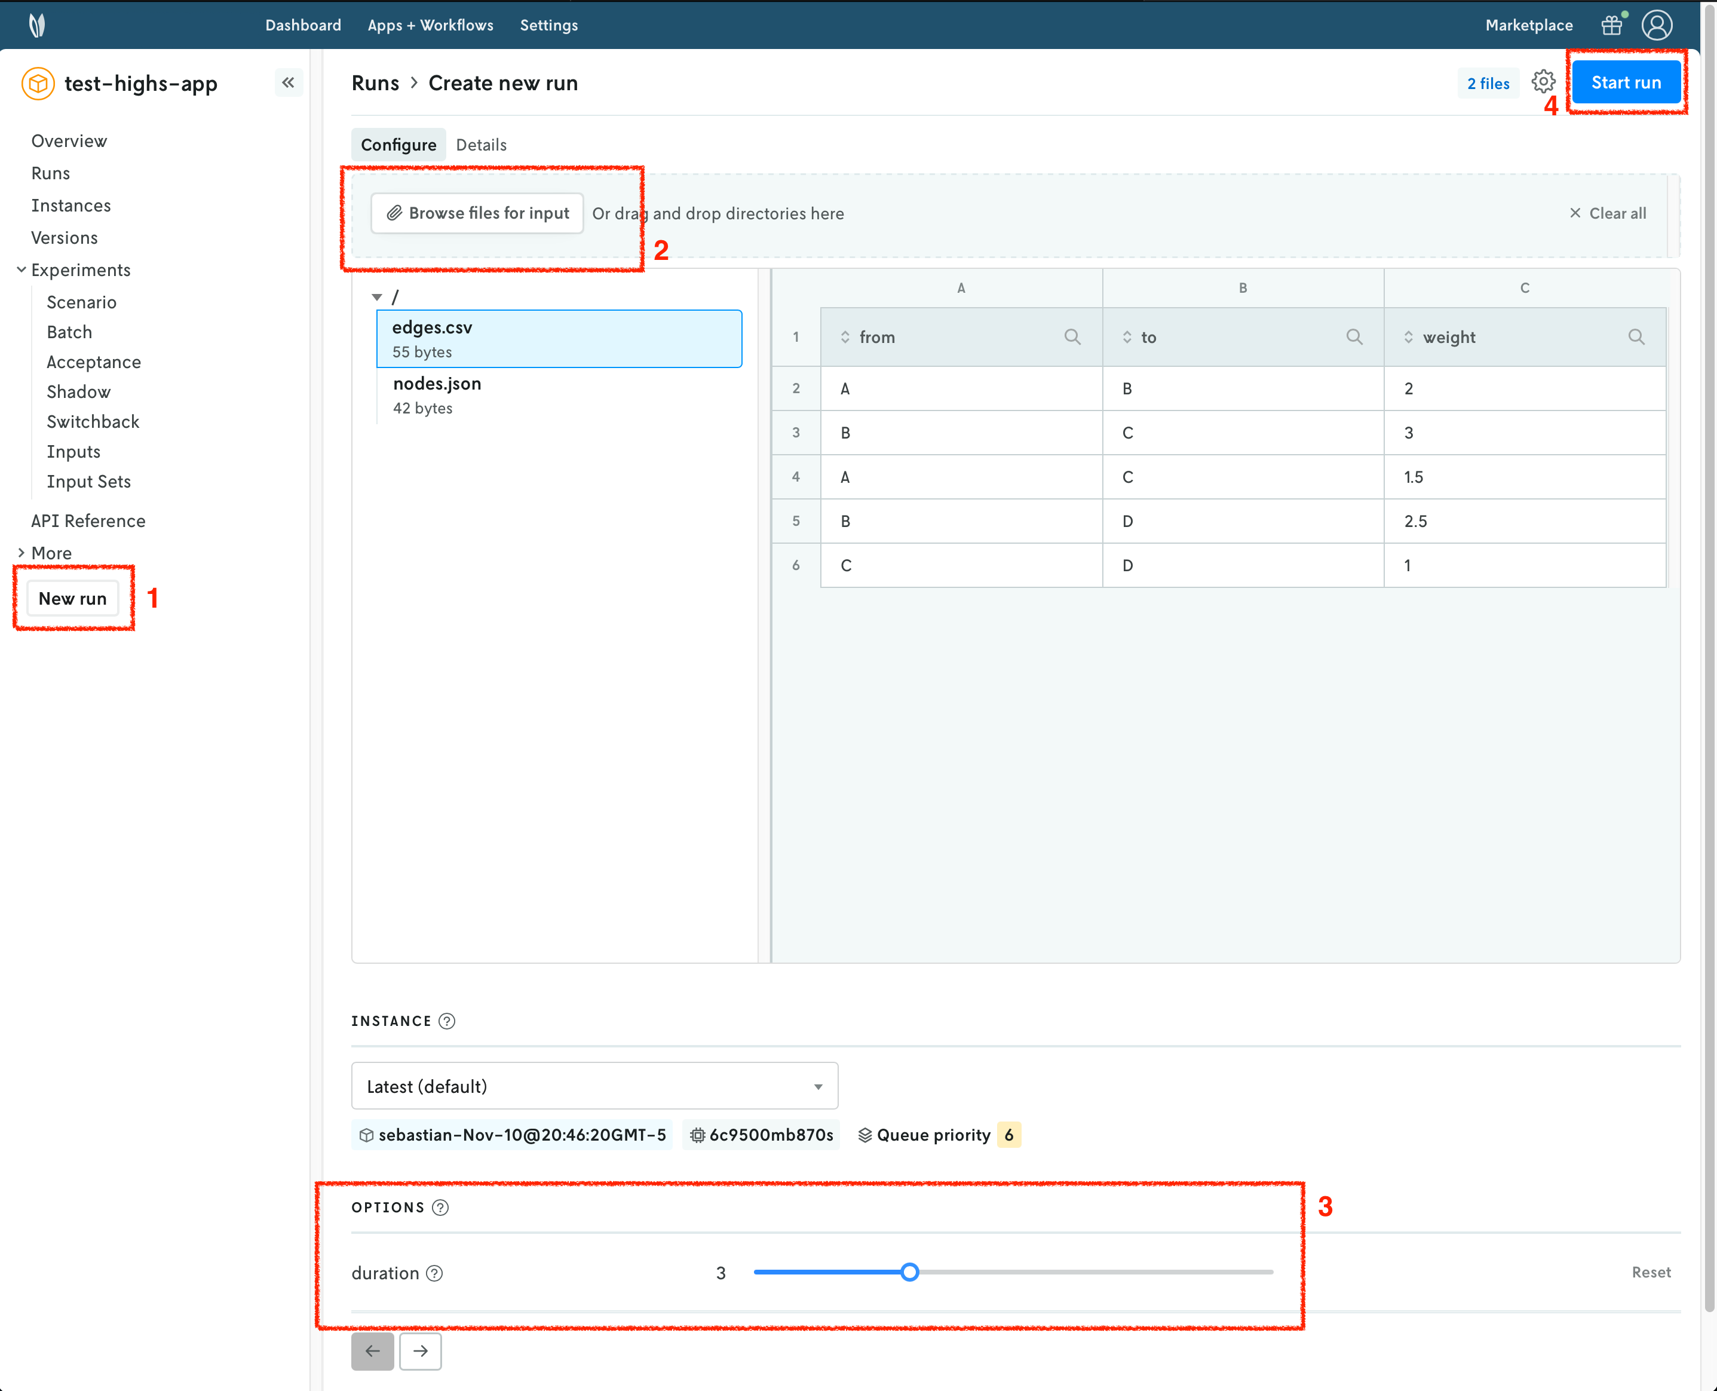Screen dimensions: 1717x1391
Task: Click the duration slider handle
Action: point(909,1273)
